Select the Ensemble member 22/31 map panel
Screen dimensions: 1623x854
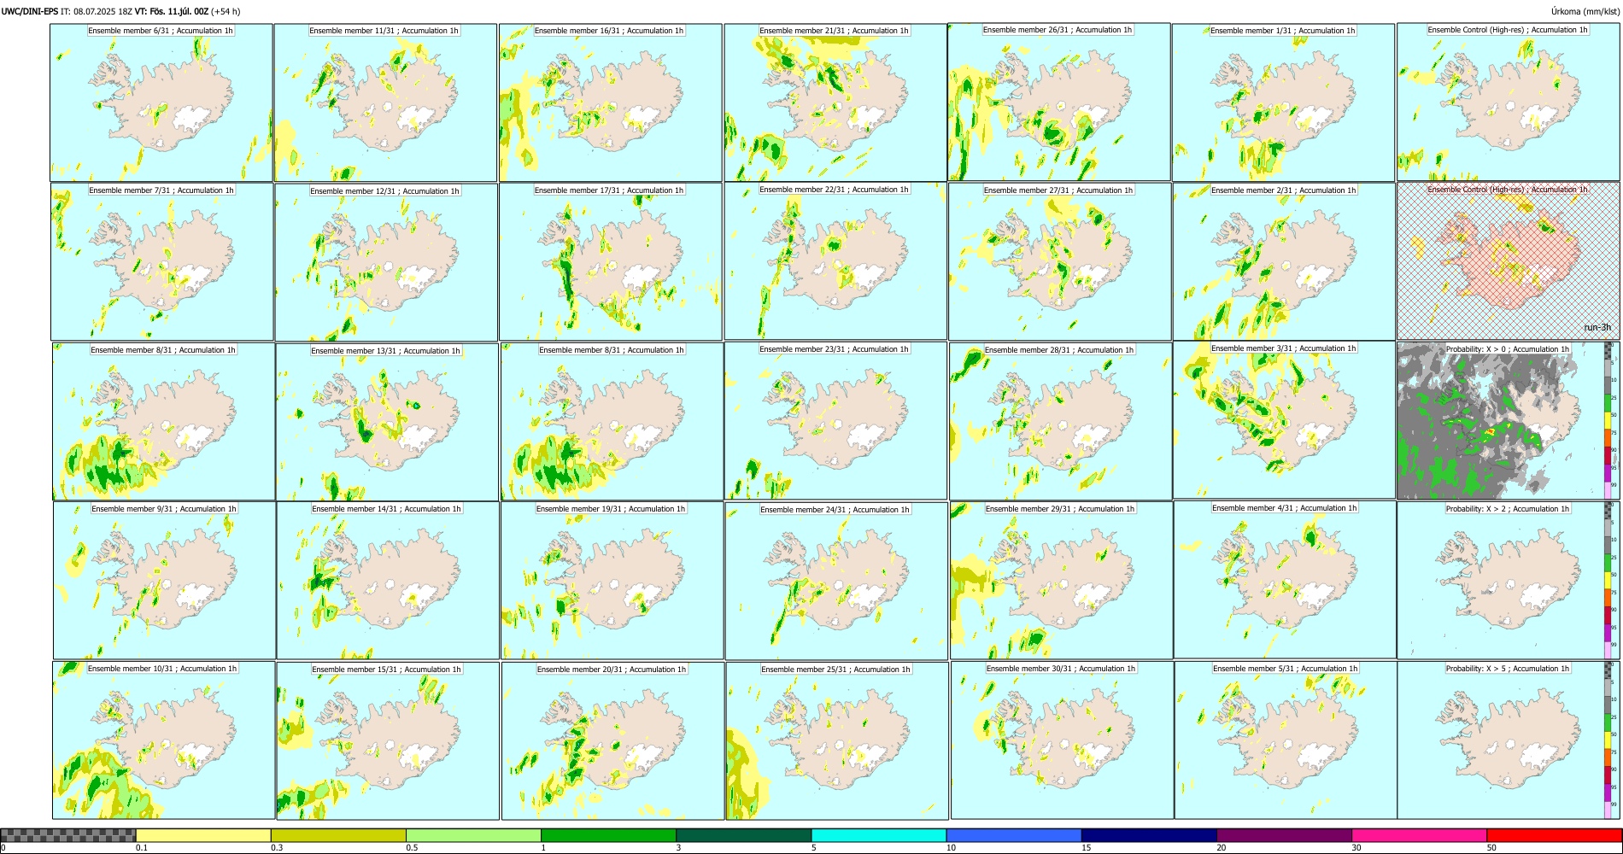click(835, 261)
